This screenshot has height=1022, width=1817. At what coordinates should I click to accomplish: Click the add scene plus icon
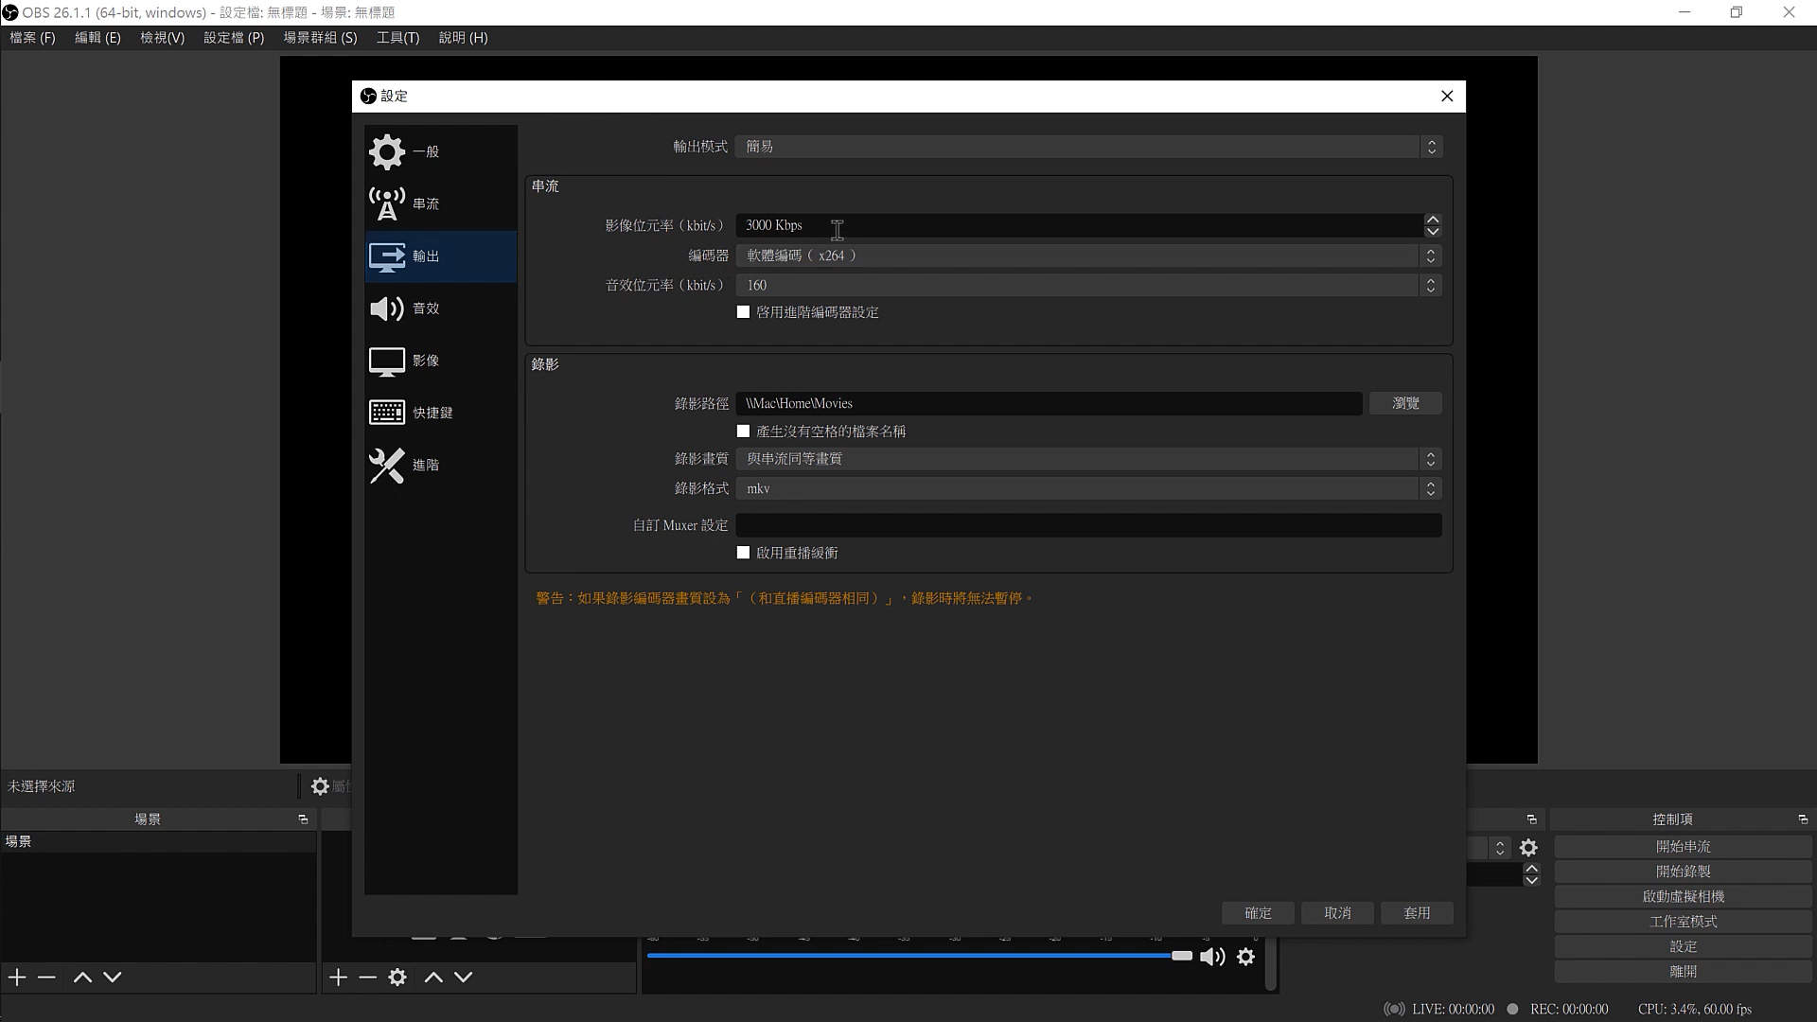[17, 977]
